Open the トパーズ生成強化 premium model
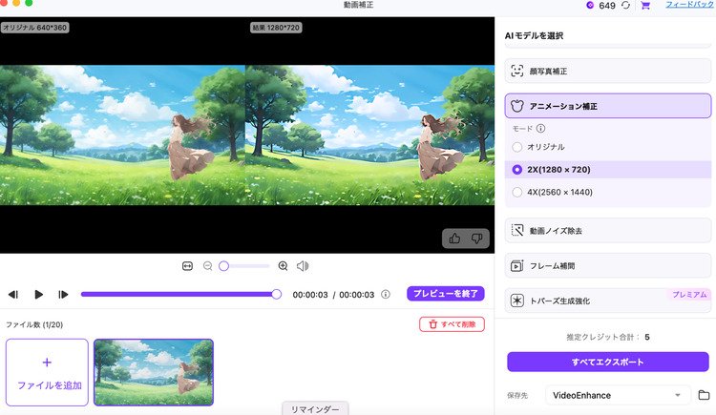716x415 pixels. pyautogui.click(x=608, y=301)
